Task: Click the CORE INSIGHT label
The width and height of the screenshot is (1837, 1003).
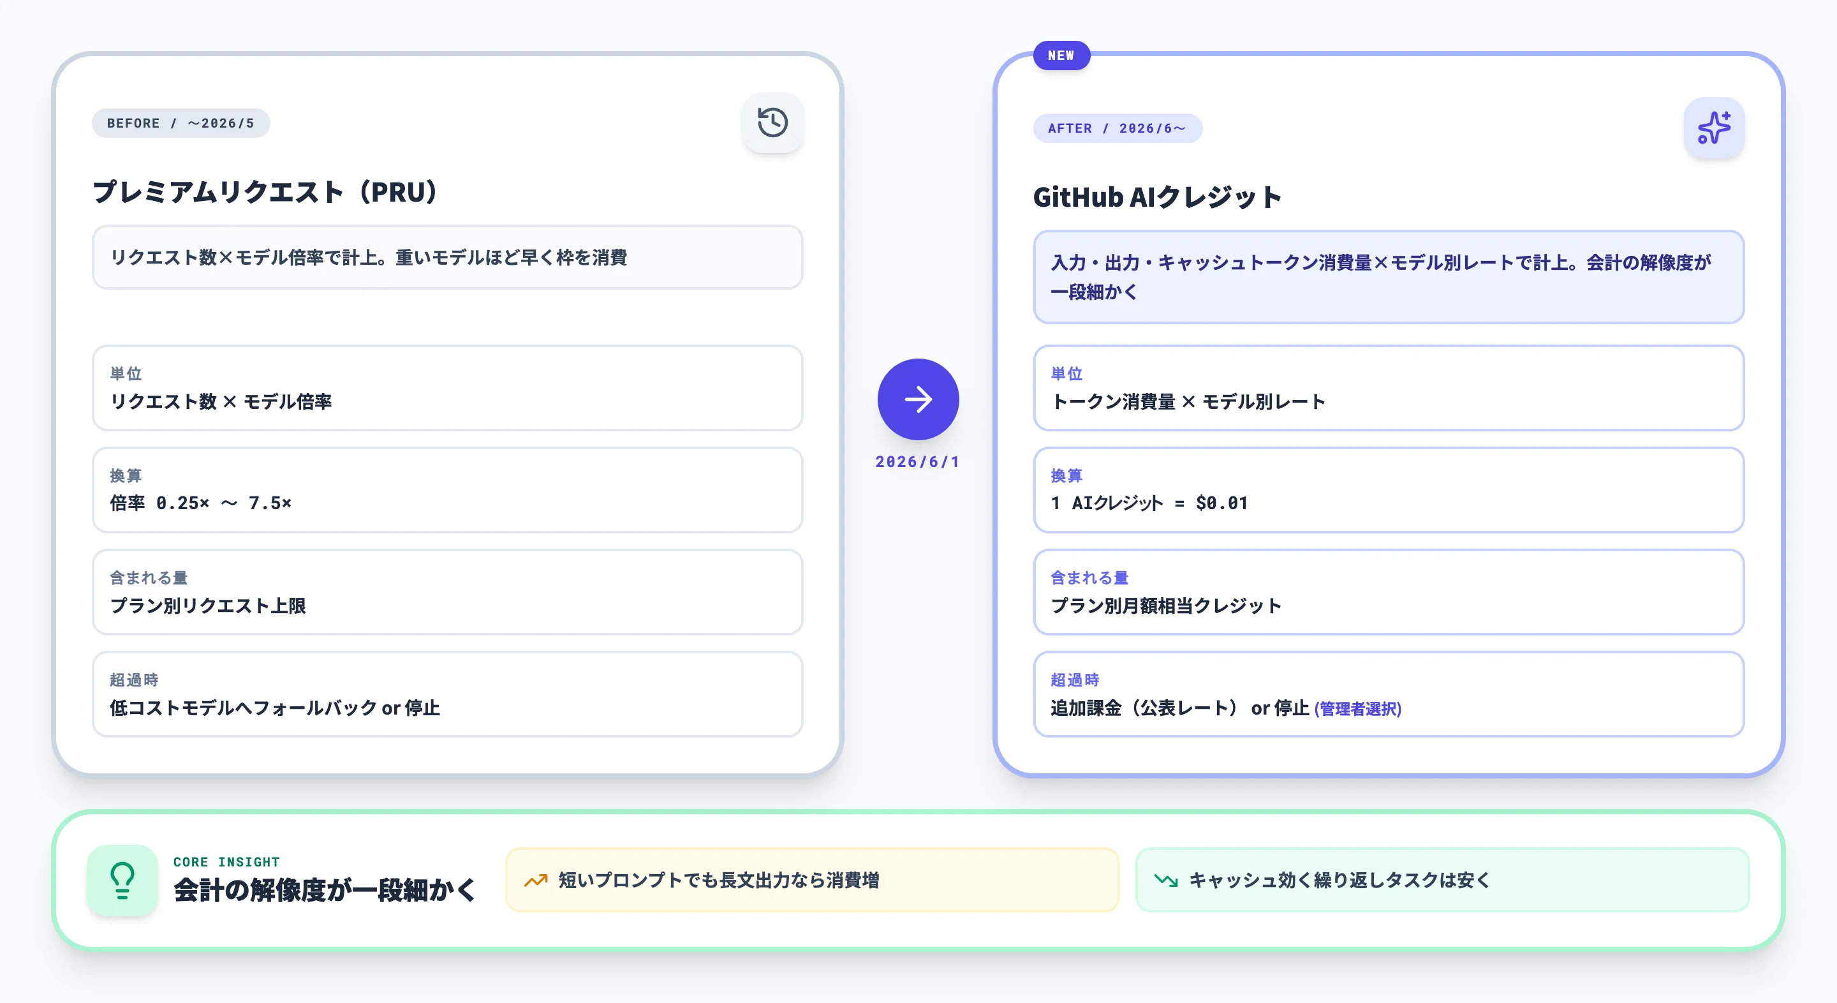Action: pos(227,861)
